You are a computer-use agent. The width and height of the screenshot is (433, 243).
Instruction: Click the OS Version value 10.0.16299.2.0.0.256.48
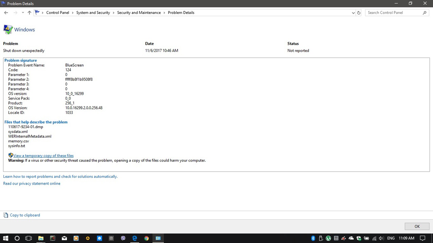tap(84, 108)
